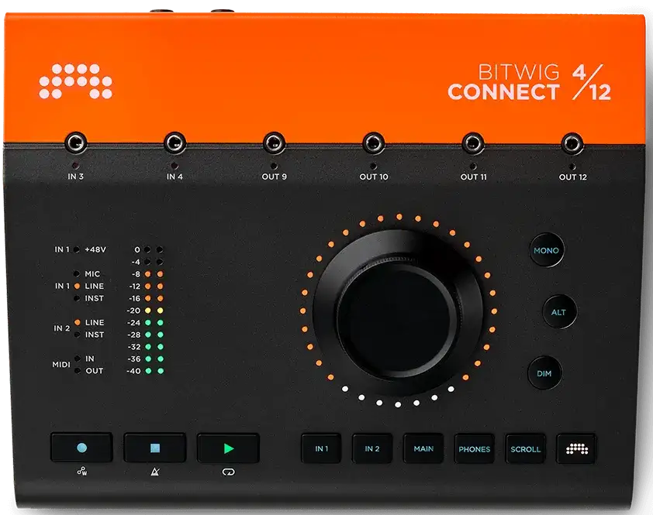Click the metronome icon under stop

pyautogui.click(x=155, y=472)
